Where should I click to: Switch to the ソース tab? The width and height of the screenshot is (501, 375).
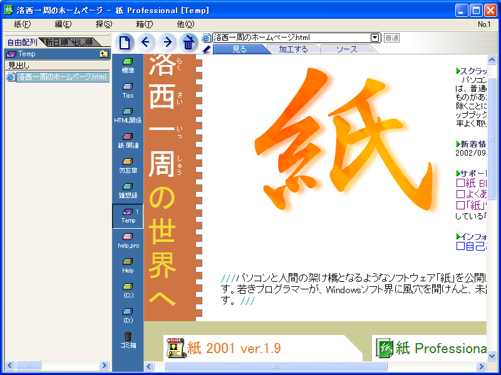click(x=346, y=49)
